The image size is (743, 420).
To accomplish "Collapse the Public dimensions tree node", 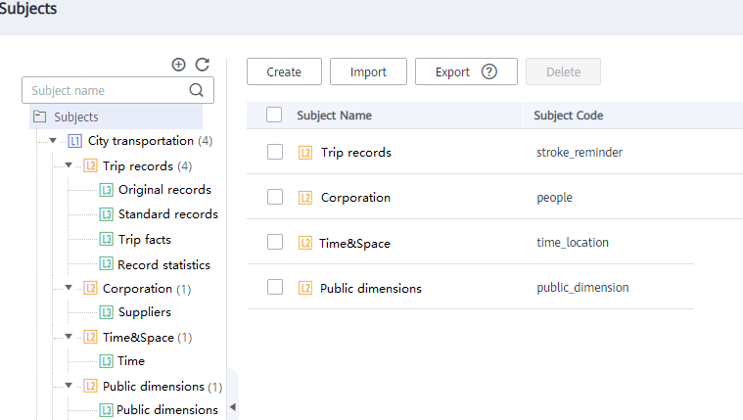I will coord(69,385).
